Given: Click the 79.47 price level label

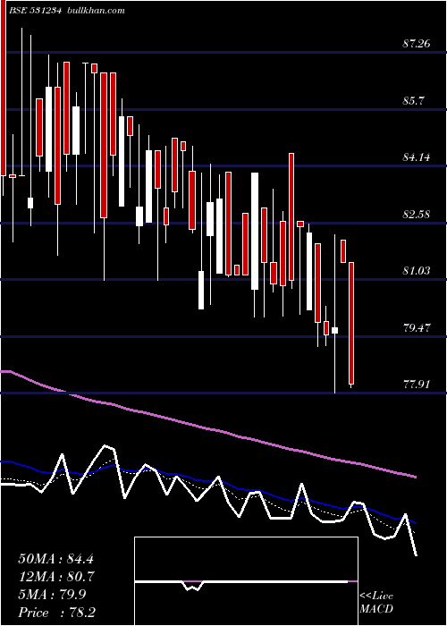Looking at the screenshot, I should 417,328.
